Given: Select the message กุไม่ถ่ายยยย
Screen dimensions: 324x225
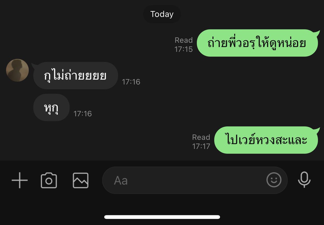Looking at the screenshot, I should click(76, 76).
